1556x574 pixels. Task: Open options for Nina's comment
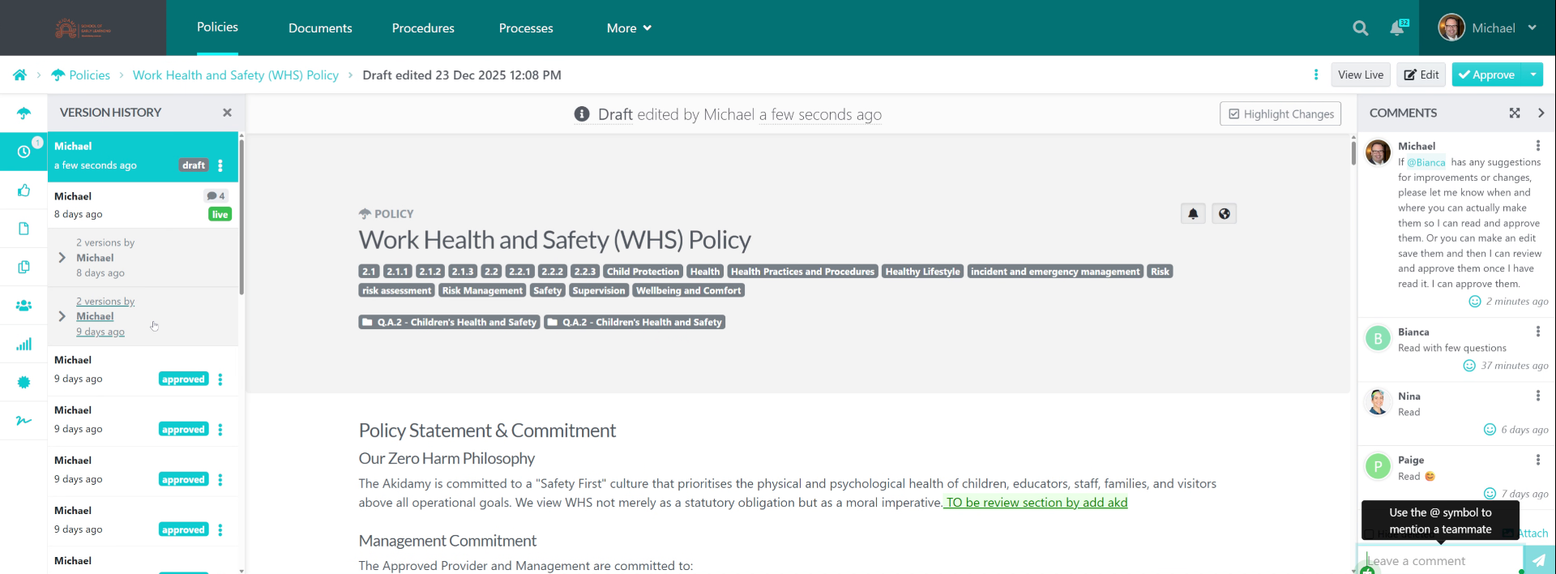pyautogui.click(x=1537, y=396)
